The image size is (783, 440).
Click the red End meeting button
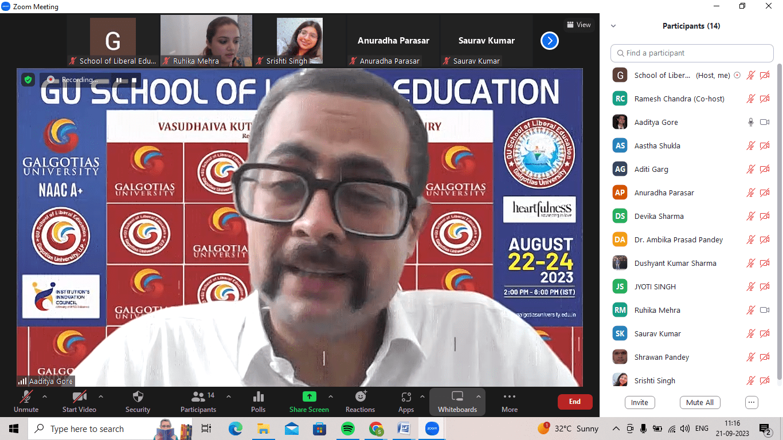[x=574, y=402]
